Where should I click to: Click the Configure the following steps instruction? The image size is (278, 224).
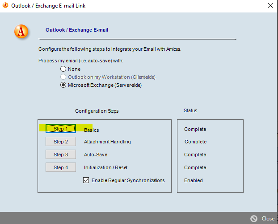[x=110, y=49]
